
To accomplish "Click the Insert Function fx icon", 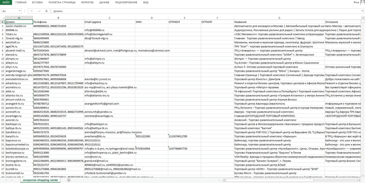I will tap(46, 11).
